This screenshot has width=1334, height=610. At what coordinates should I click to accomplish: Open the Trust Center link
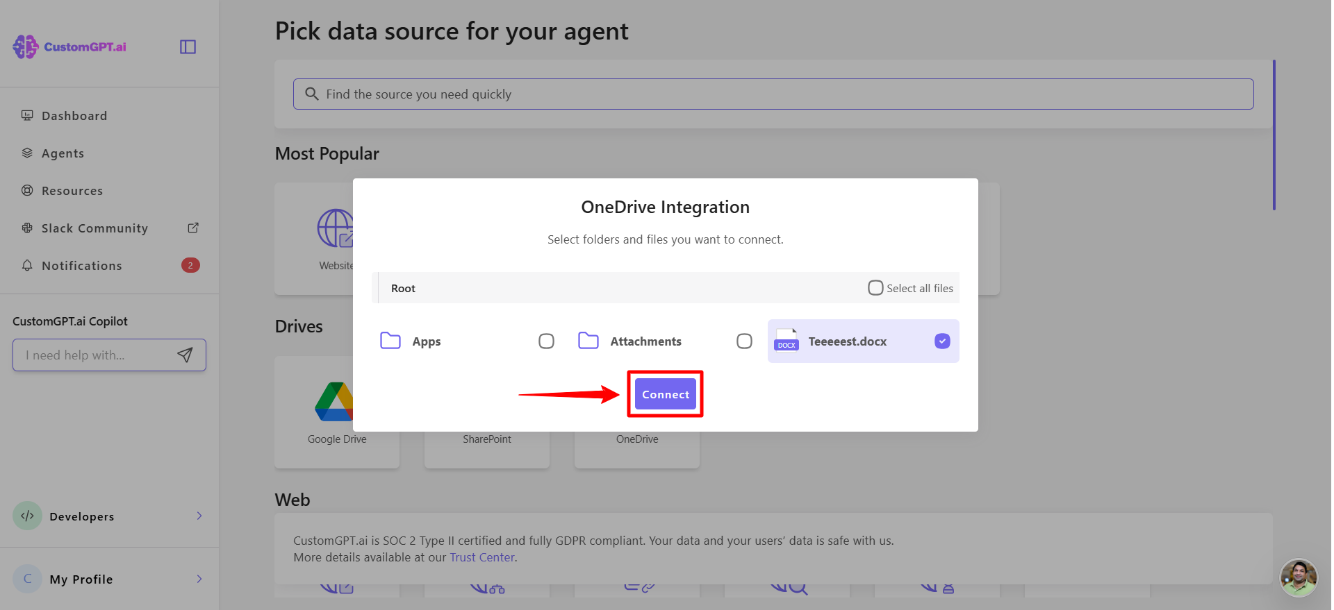pos(482,557)
